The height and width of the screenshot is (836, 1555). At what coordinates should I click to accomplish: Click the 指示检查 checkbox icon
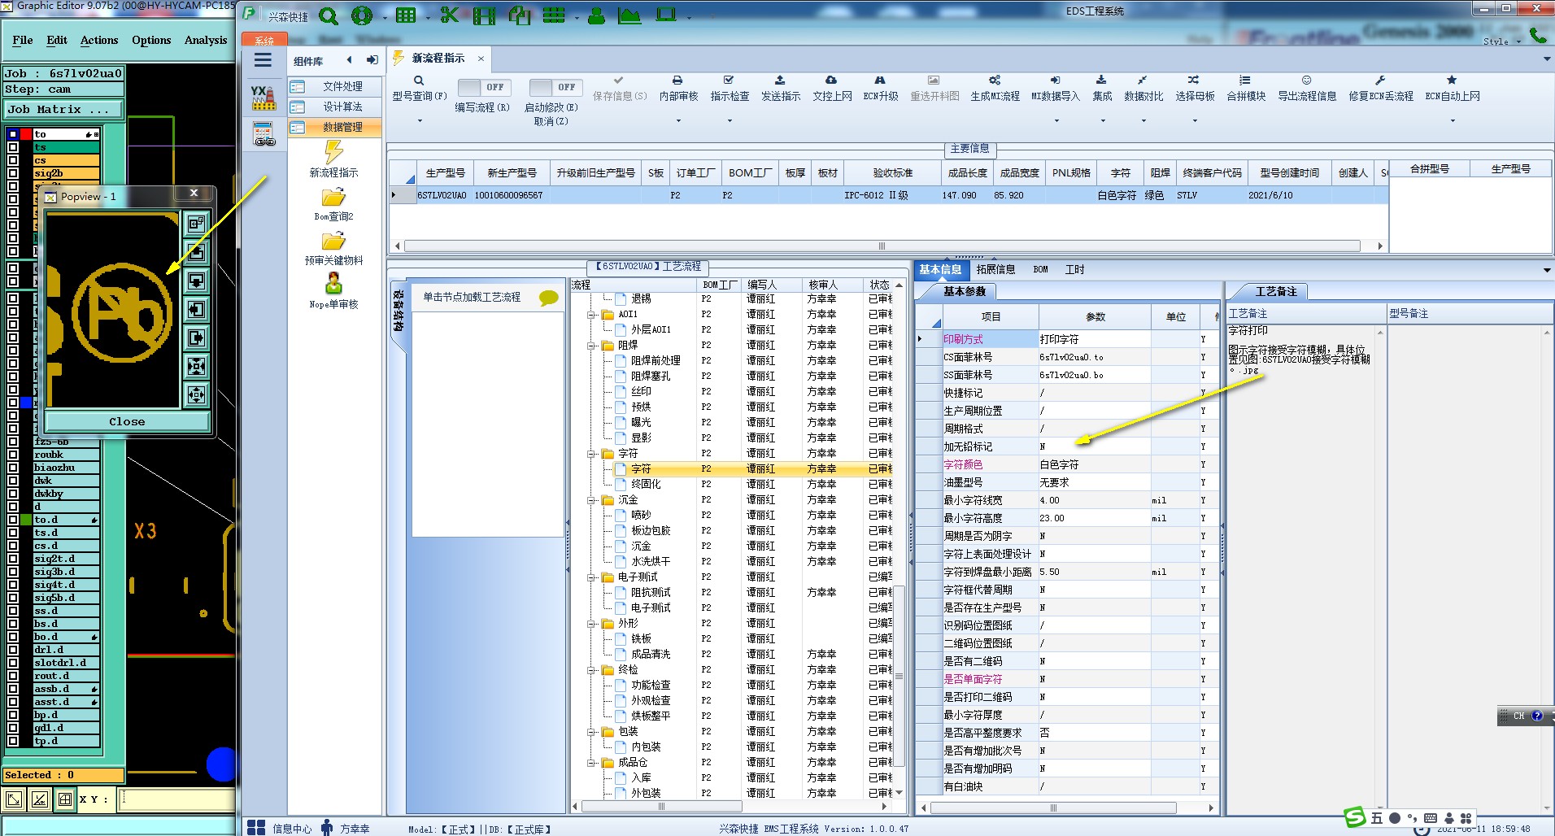point(729,81)
